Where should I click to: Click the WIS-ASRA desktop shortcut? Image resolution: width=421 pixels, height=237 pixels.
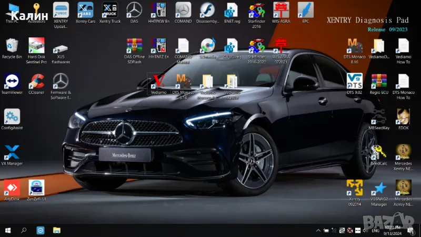[281, 11]
